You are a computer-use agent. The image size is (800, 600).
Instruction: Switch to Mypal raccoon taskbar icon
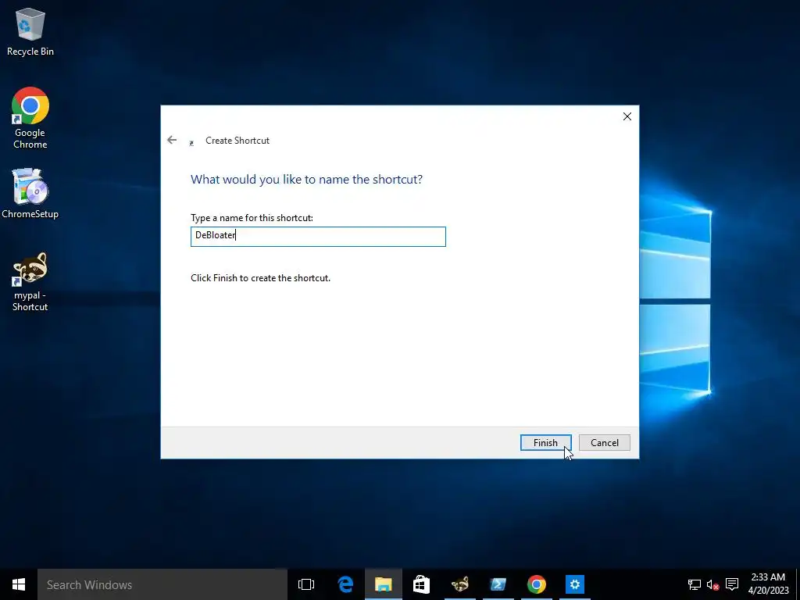coord(459,584)
